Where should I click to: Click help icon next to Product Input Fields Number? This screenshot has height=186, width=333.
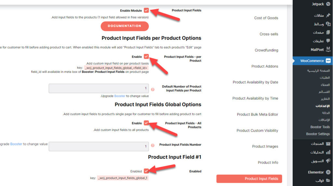pos(153,145)
